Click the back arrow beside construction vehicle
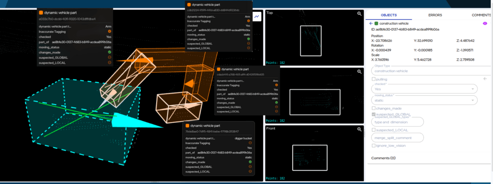 371,23
